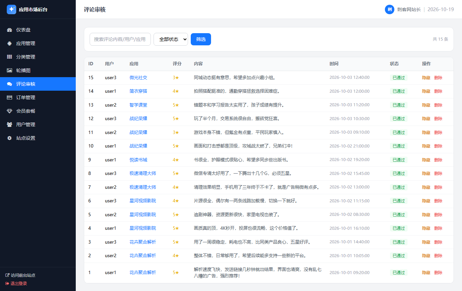Open the 智学课堂 app link
The width and height of the screenshot is (462, 291).
138,105
